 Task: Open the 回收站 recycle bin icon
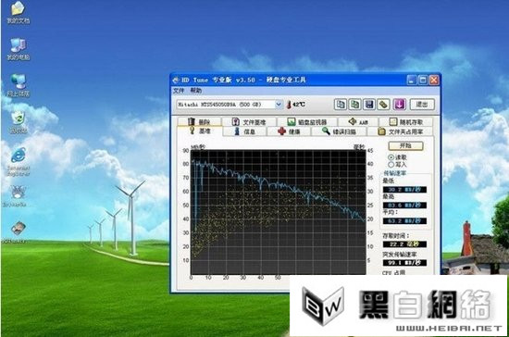point(19,122)
